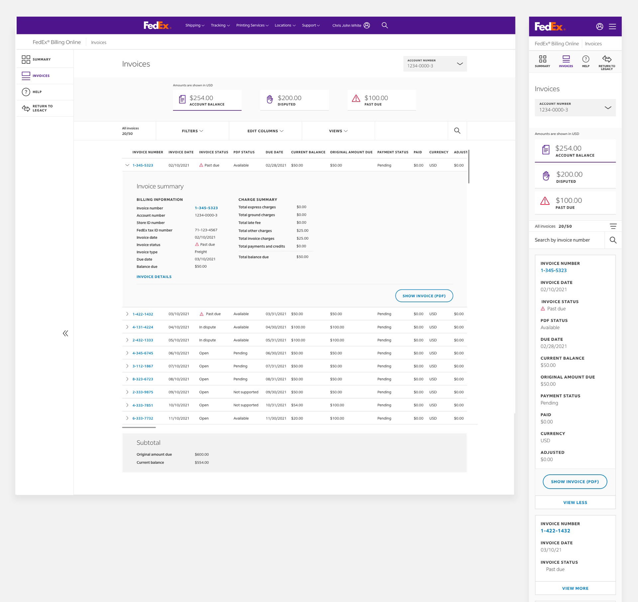The height and width of the screenshot is (602, 638).
Task: Select the Past Due warning card
Action: point(381,100)
